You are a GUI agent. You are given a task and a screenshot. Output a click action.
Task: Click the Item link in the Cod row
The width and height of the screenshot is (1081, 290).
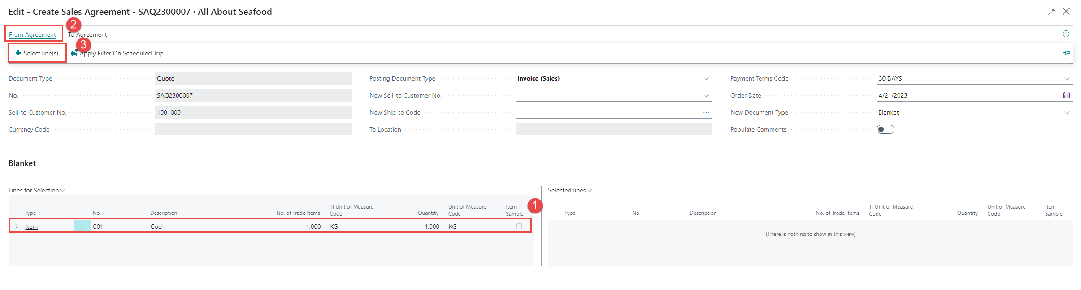pyautogui.click(x=31, y=226)
